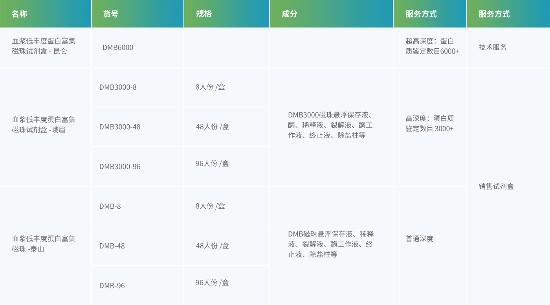Screen dimensions: 550x305
Task: Click the 峨眉 kit name cell
Action: pos(44,125)
